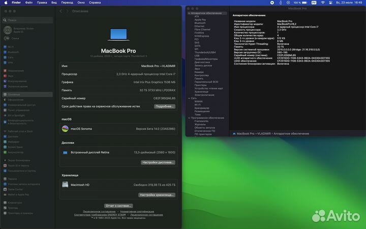Open the Справка menu
The image size is (366, 229).
pos(95,3)
